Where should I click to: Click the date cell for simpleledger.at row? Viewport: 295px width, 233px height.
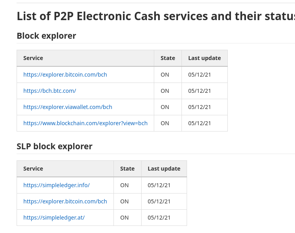[x=159, y=218]
